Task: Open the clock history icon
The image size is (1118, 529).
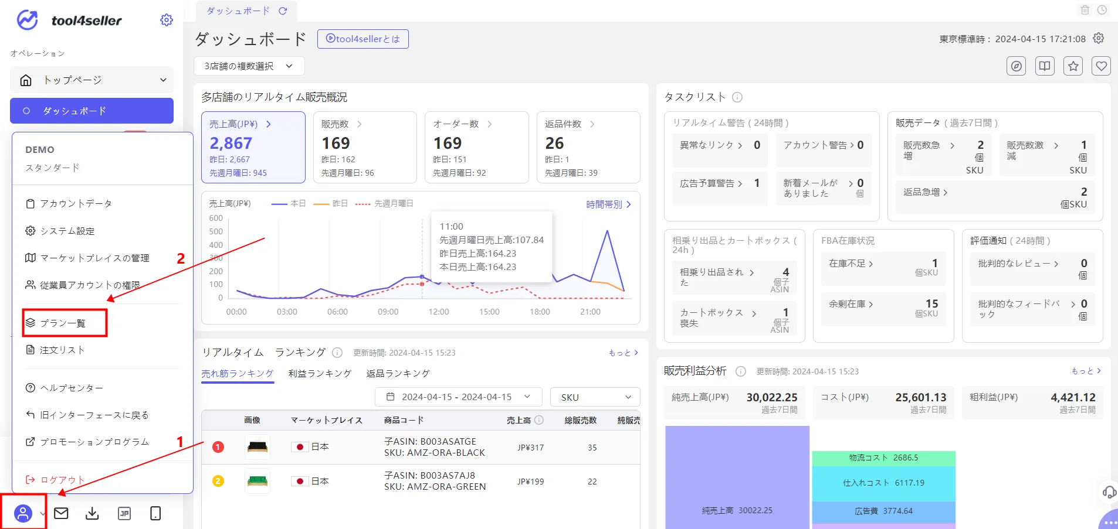Action: point(1102,10)
